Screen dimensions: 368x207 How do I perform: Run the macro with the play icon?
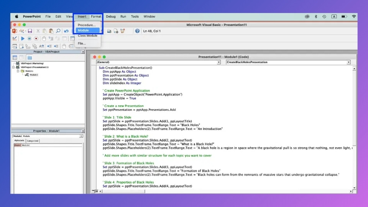(23, 38)
